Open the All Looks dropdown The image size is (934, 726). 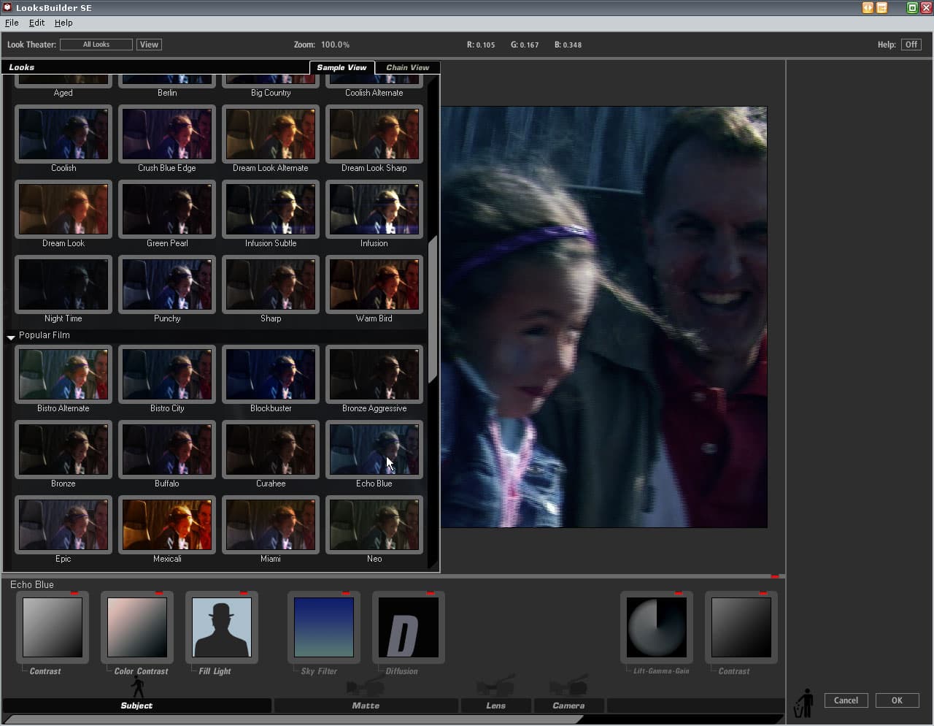pyautogui.click(x=96, y=45)
